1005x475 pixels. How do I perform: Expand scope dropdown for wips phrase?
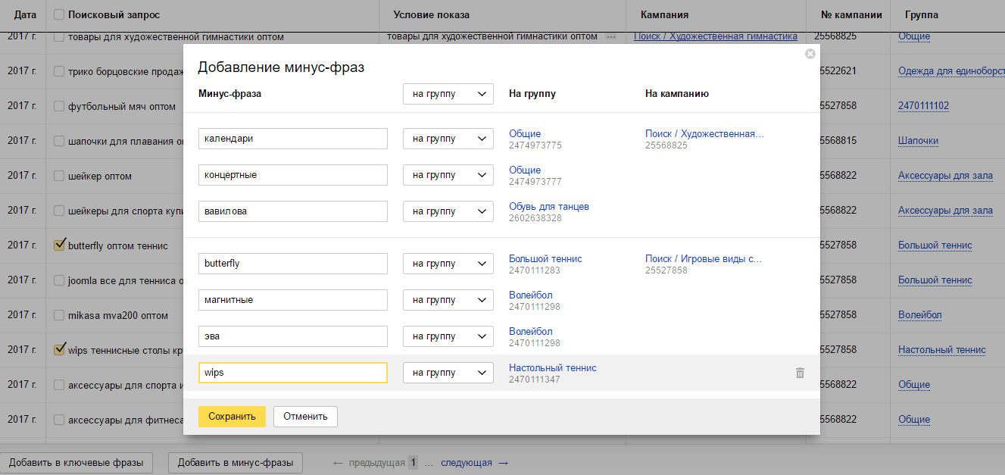coord(448,373)
